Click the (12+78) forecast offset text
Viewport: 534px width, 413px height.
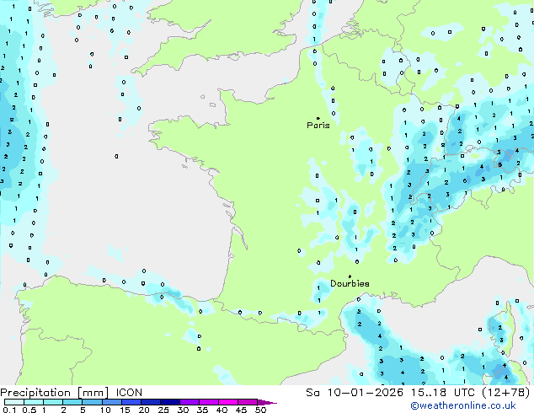tap(506, 393)
